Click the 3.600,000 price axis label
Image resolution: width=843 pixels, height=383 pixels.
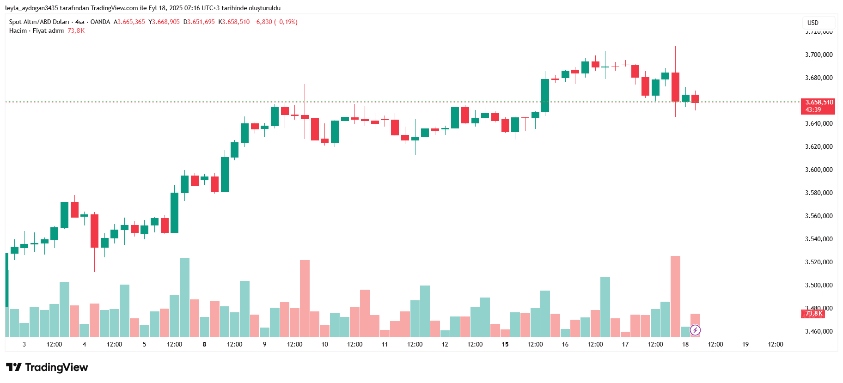[819, 170]
